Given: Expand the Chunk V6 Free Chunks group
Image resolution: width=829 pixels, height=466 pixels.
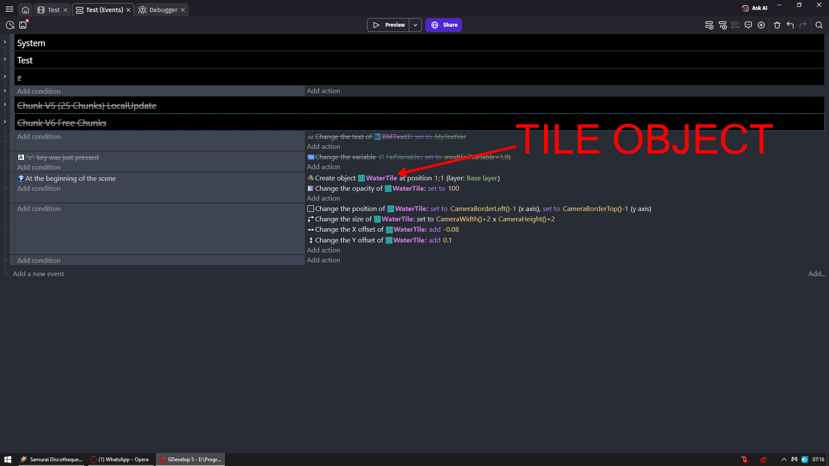Looking at the screenshot, I should (5, 122).
